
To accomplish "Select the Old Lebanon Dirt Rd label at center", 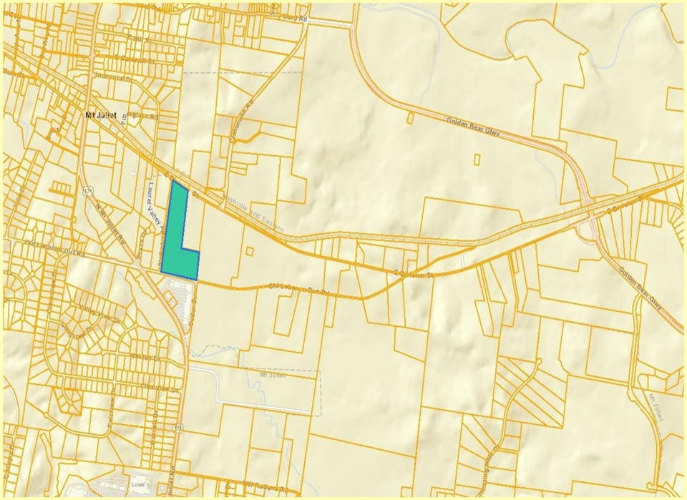I will tap(299, 290).
